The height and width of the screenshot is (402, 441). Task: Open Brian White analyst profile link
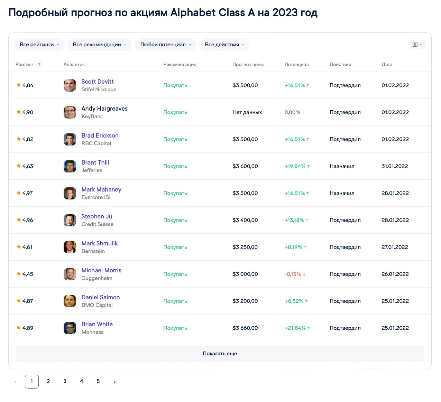[97, 324]
